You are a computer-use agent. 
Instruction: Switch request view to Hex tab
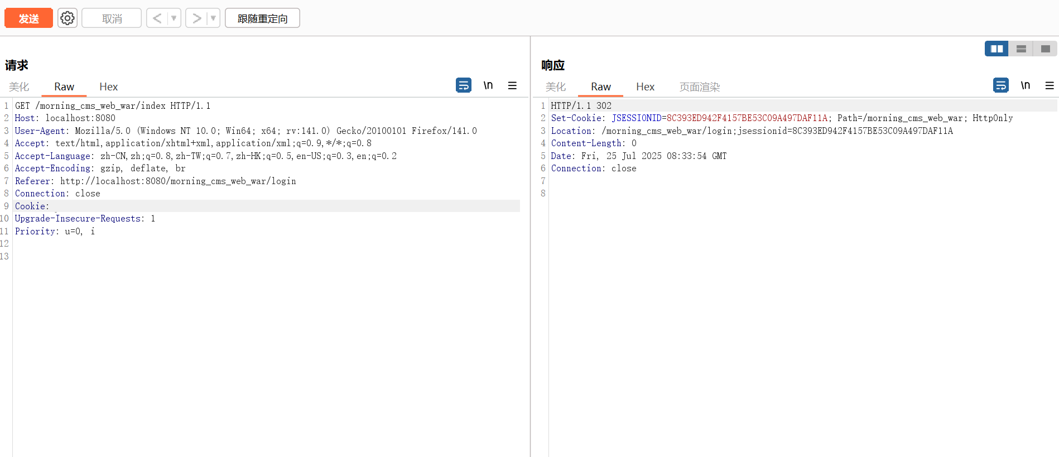point(108,86)
